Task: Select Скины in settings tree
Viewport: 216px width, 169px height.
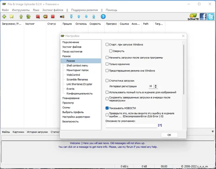Action: tap(66, 108)
